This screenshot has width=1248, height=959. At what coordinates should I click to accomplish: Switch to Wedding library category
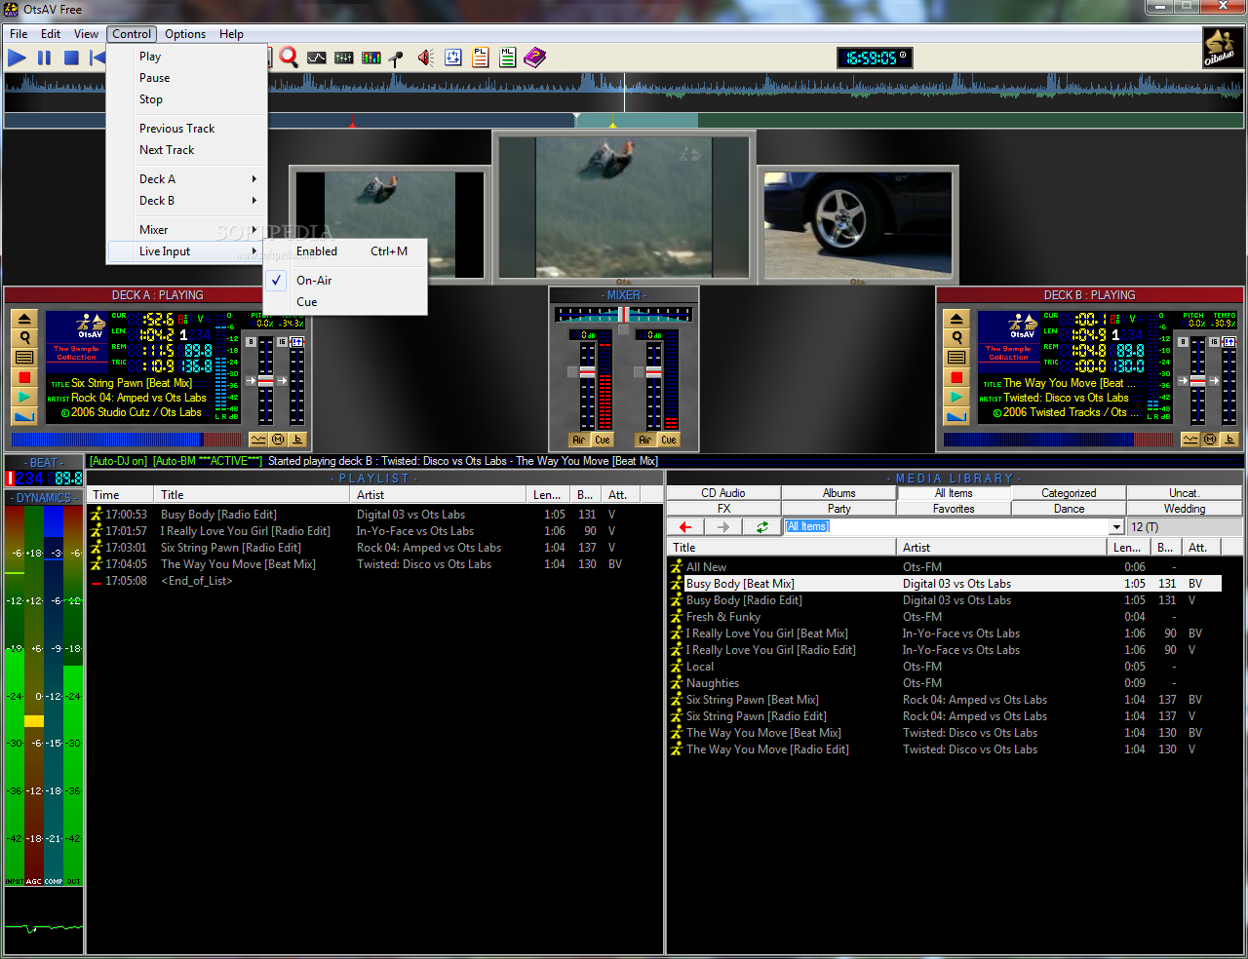(1185, 509)
